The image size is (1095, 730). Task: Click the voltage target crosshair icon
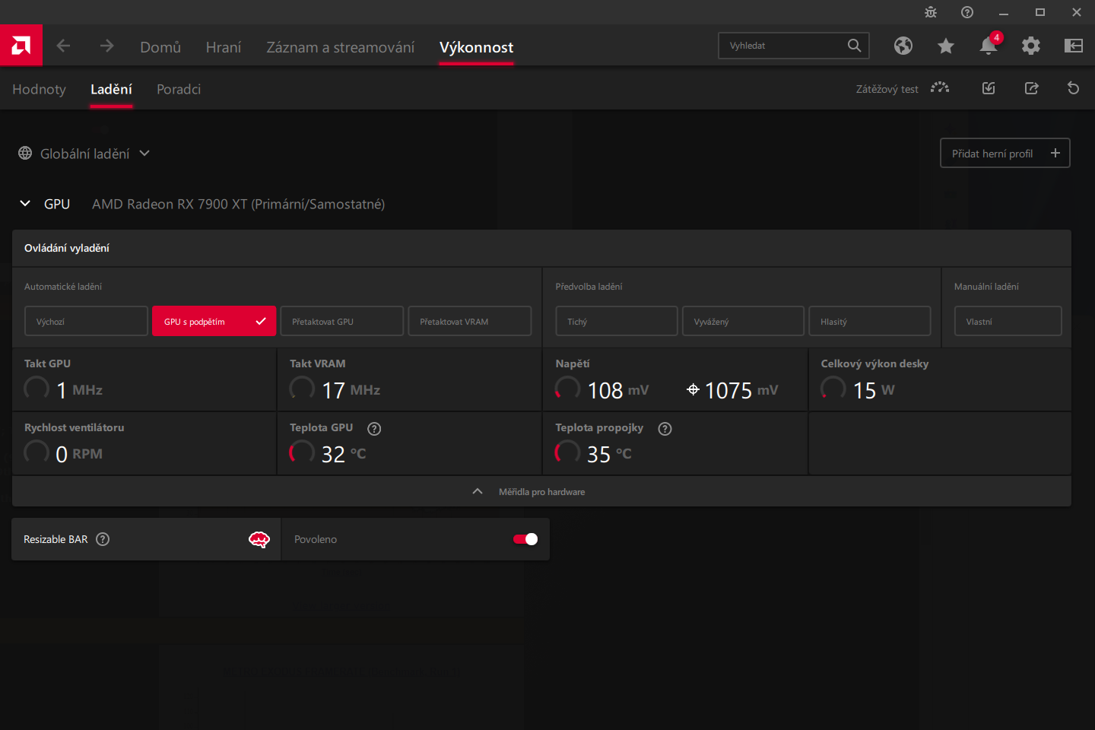(693, 389)
